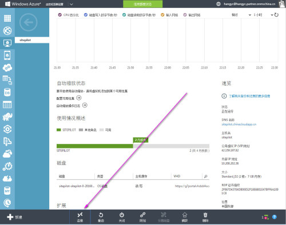286x225 pixels.
Task: Click the Windows Azure logo
Action: (23, 4)
